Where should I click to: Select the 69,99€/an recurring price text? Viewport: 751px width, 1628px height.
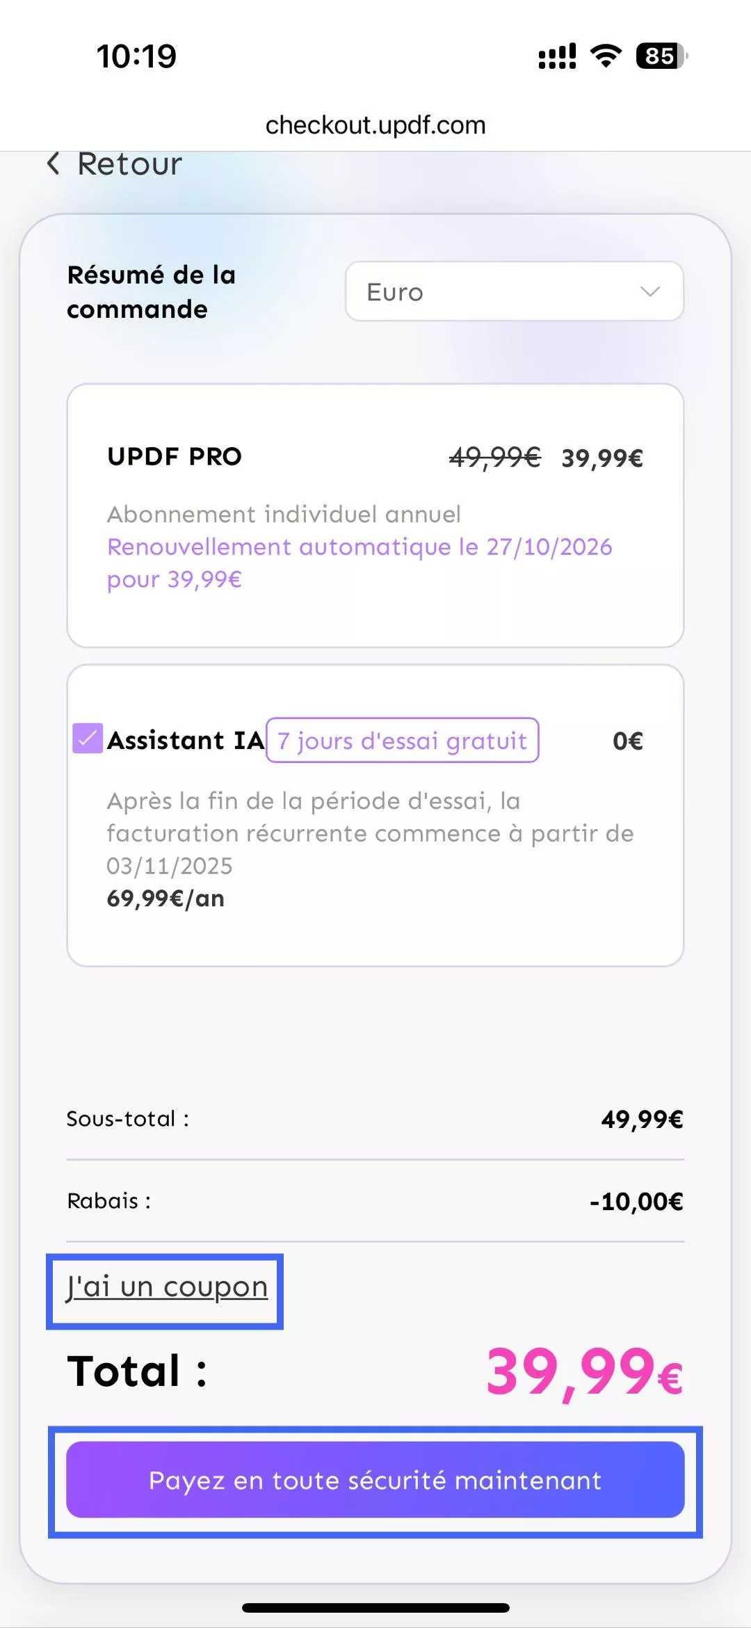(165, 898)
